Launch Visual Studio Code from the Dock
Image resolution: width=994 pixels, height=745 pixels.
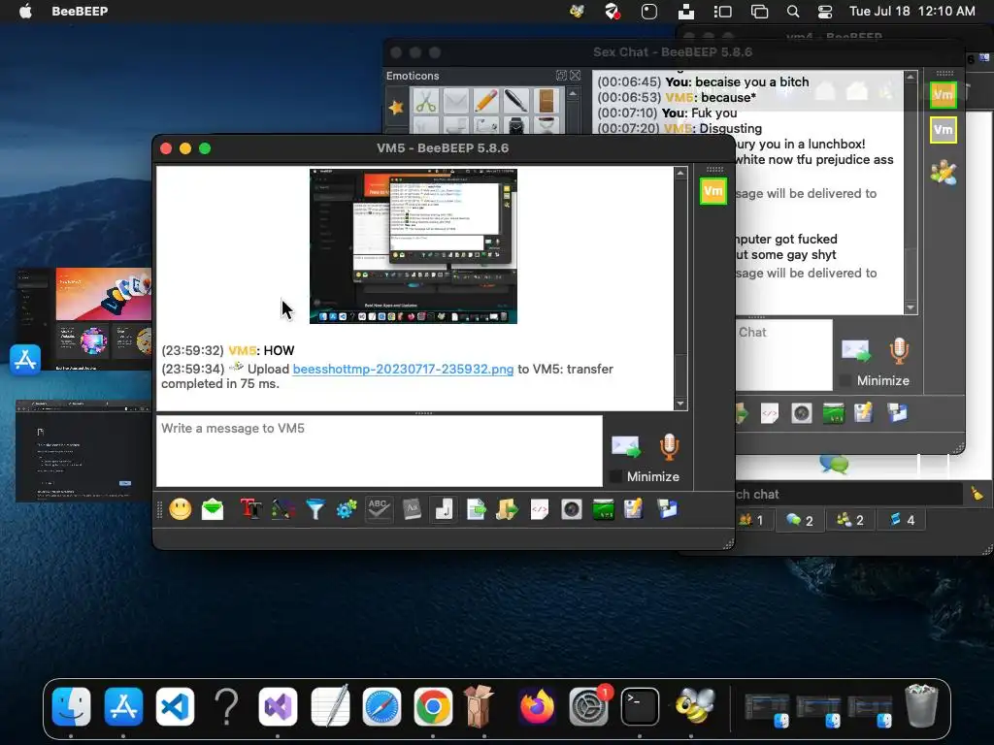pyautogui.click(x=175, y=706)
